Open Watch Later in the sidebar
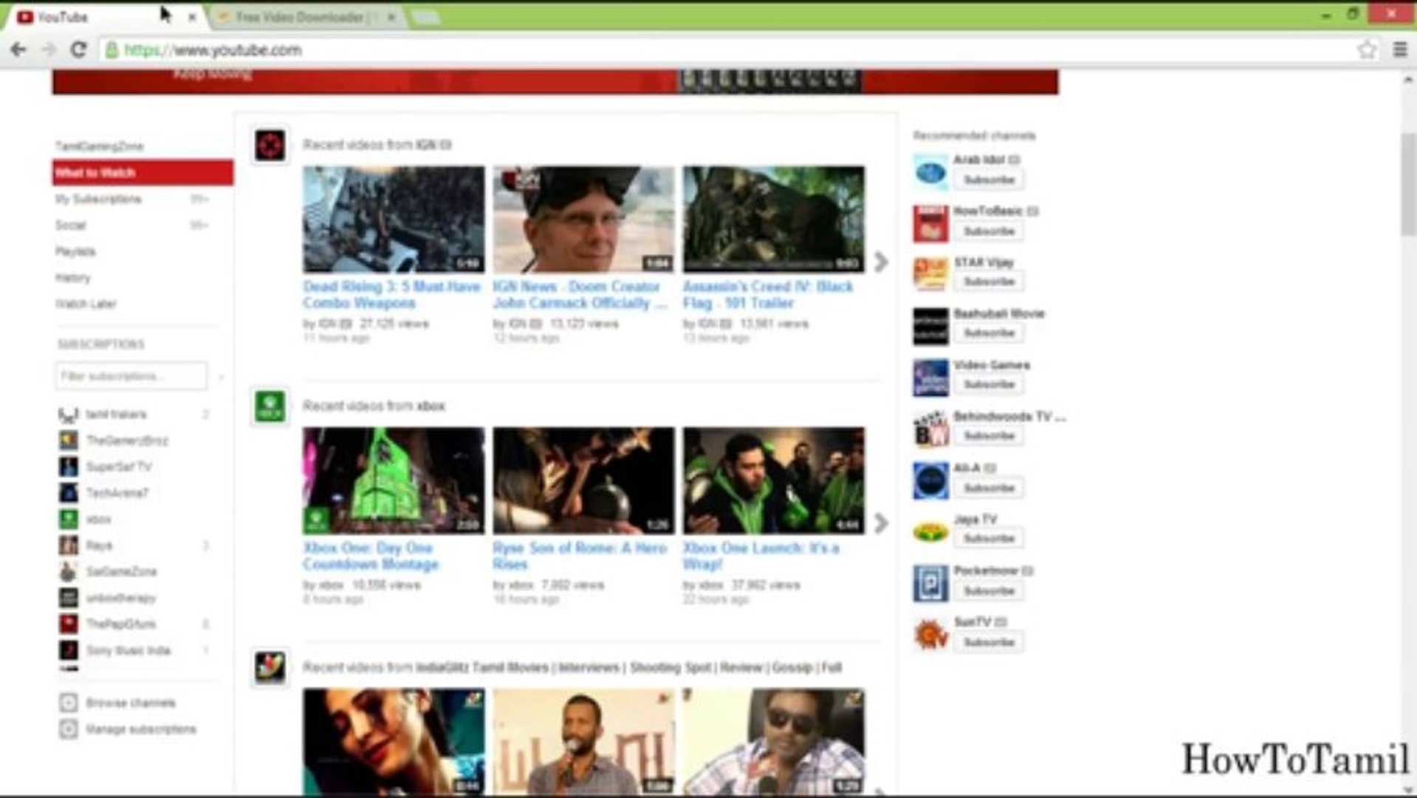 click(86, 304)
